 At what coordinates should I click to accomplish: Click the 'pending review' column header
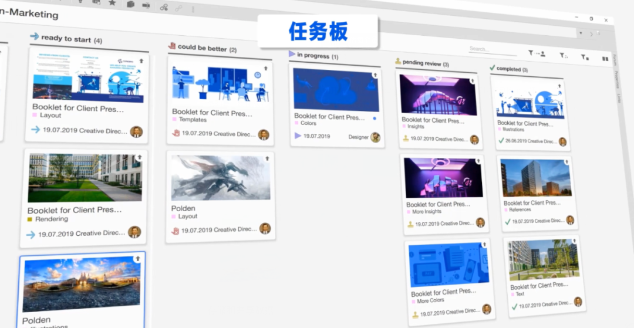click(x=422, y=63)
